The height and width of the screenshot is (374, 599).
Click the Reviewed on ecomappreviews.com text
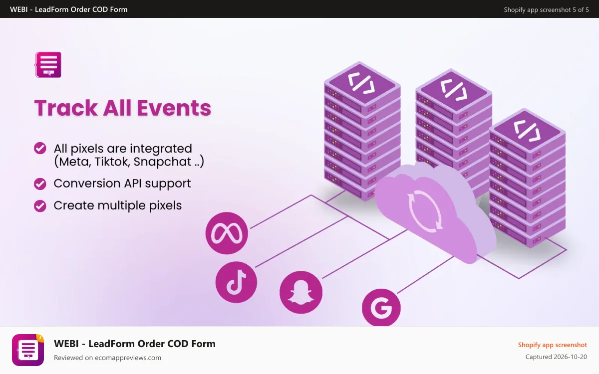coord(107,358)
